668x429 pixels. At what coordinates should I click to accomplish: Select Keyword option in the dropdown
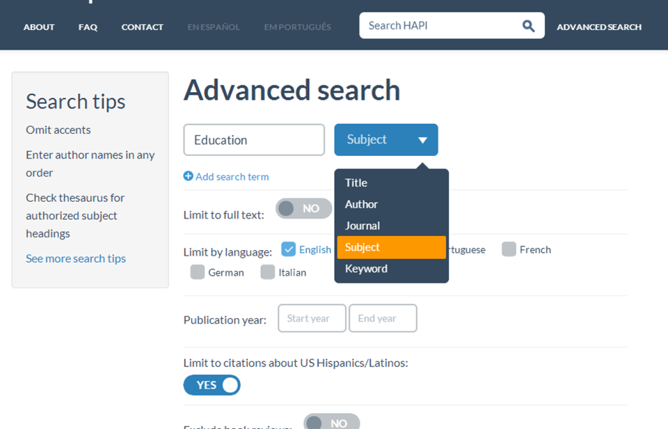366,269
